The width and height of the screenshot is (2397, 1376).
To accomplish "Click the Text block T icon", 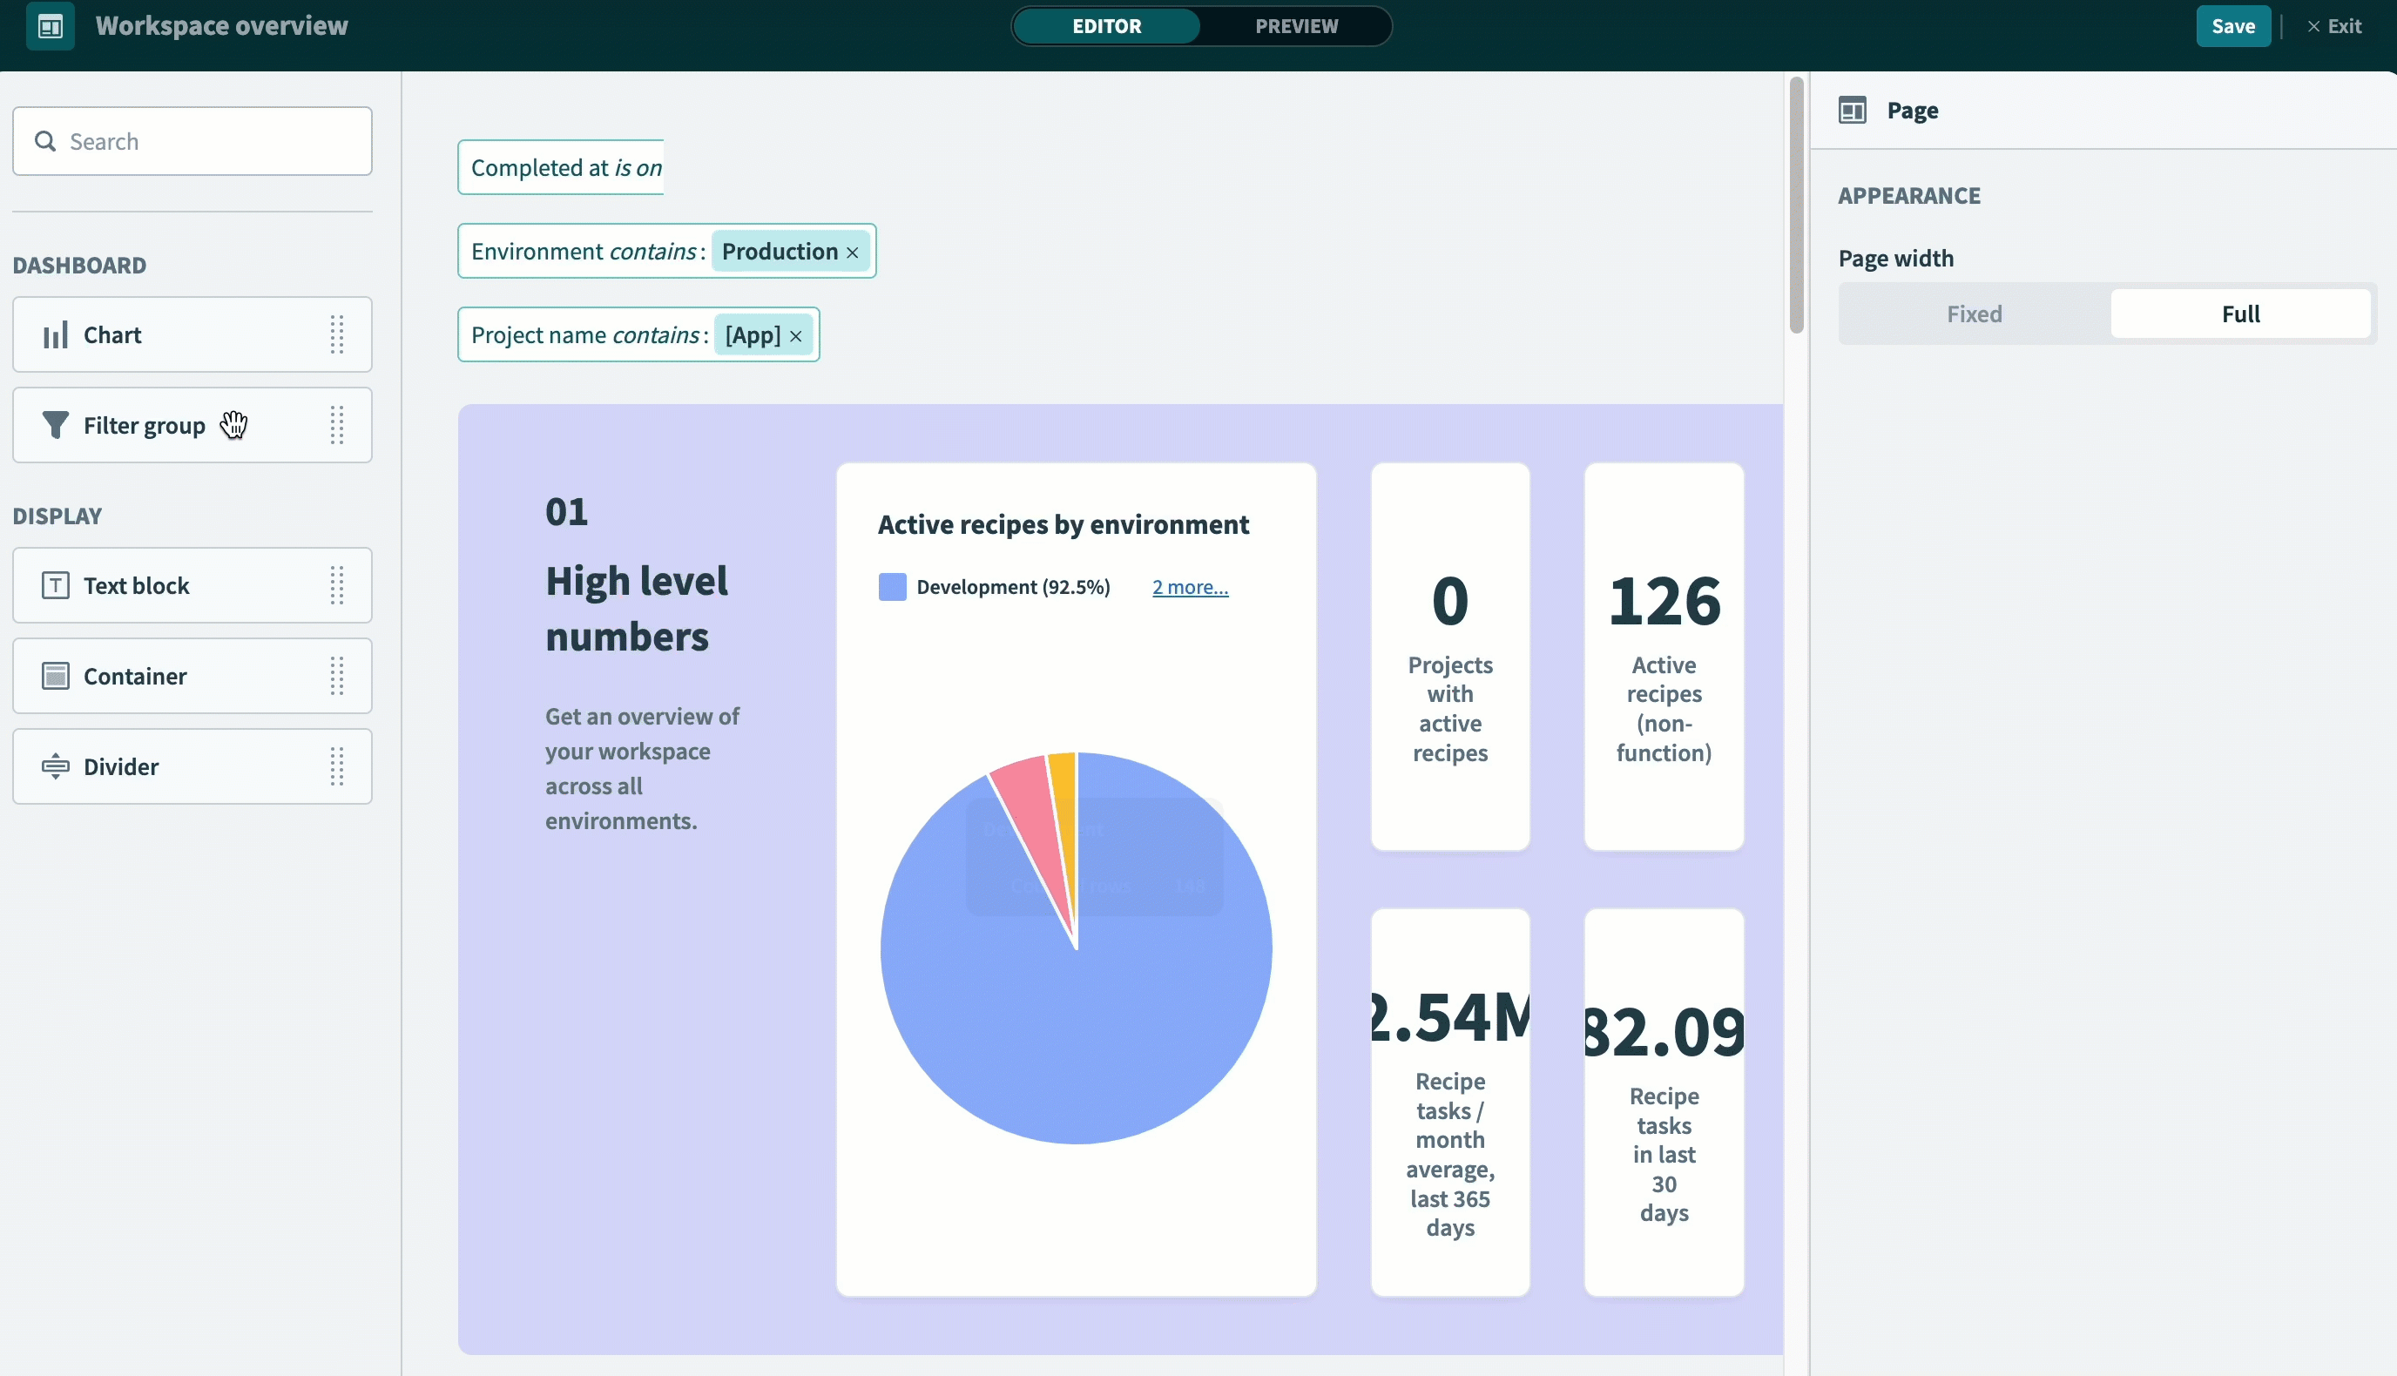I will click(55, 585).
